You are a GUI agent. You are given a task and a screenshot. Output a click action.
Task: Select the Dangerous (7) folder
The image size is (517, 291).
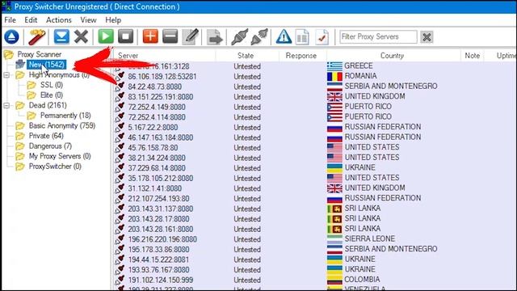click(x=50, y=146)
